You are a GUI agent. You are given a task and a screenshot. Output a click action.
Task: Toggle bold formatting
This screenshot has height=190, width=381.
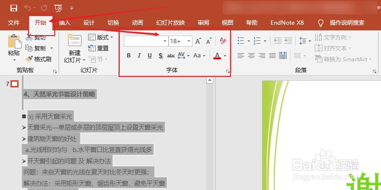pyautogui.click(x=129, y=56)
